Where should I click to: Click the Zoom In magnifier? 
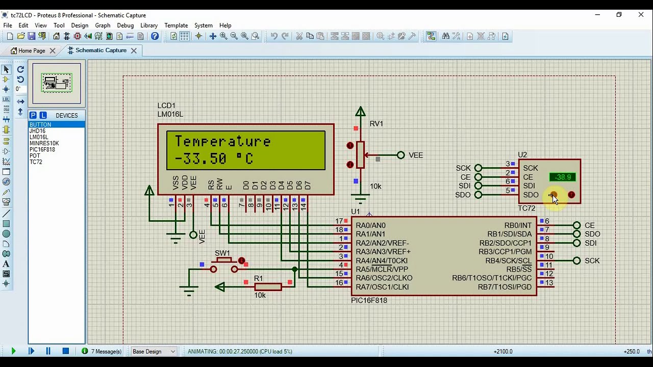pyautogui.click(x=223, y=36)
